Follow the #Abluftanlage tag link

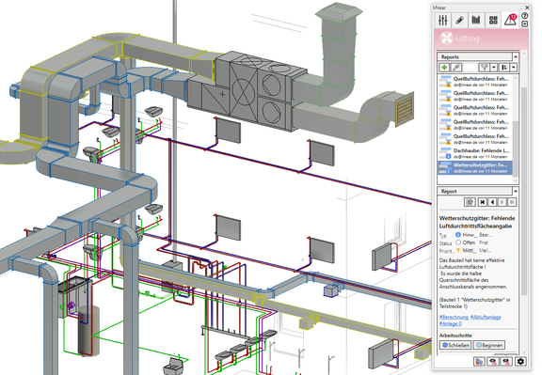[486, 317]
